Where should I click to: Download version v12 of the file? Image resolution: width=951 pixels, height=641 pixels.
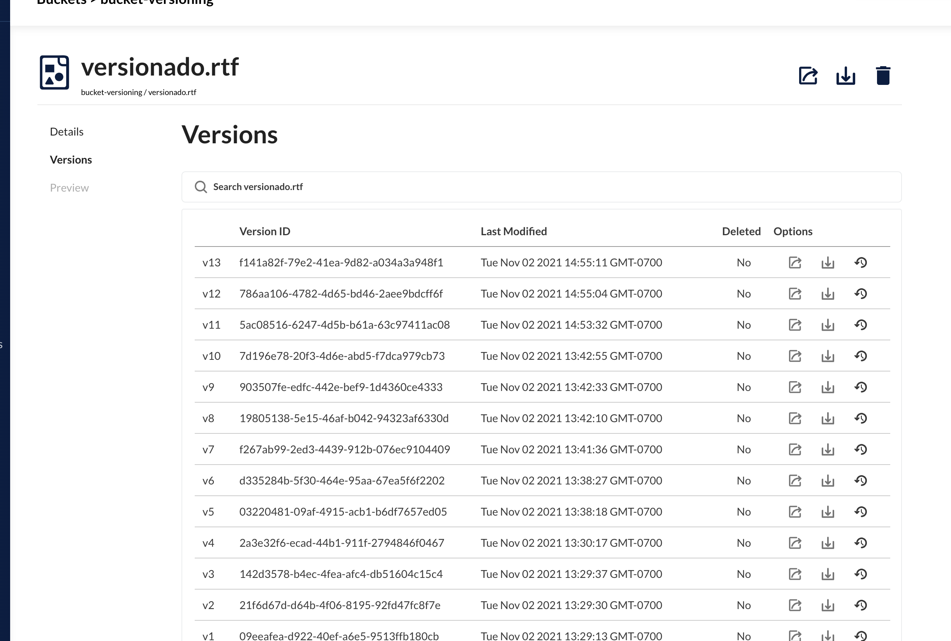pos(828,294)
